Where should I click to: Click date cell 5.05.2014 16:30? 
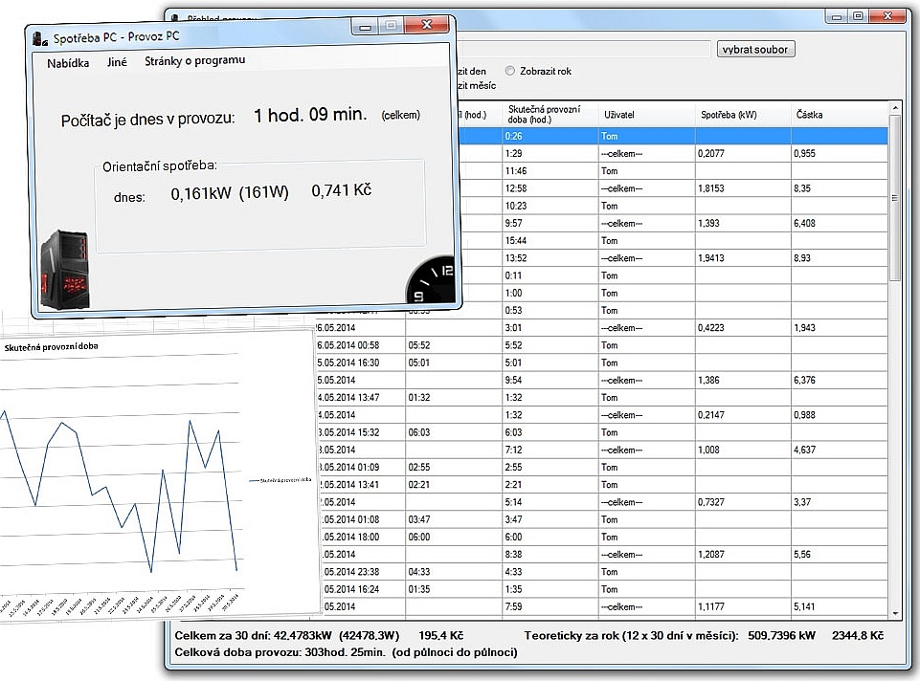(x=360, y=362)
